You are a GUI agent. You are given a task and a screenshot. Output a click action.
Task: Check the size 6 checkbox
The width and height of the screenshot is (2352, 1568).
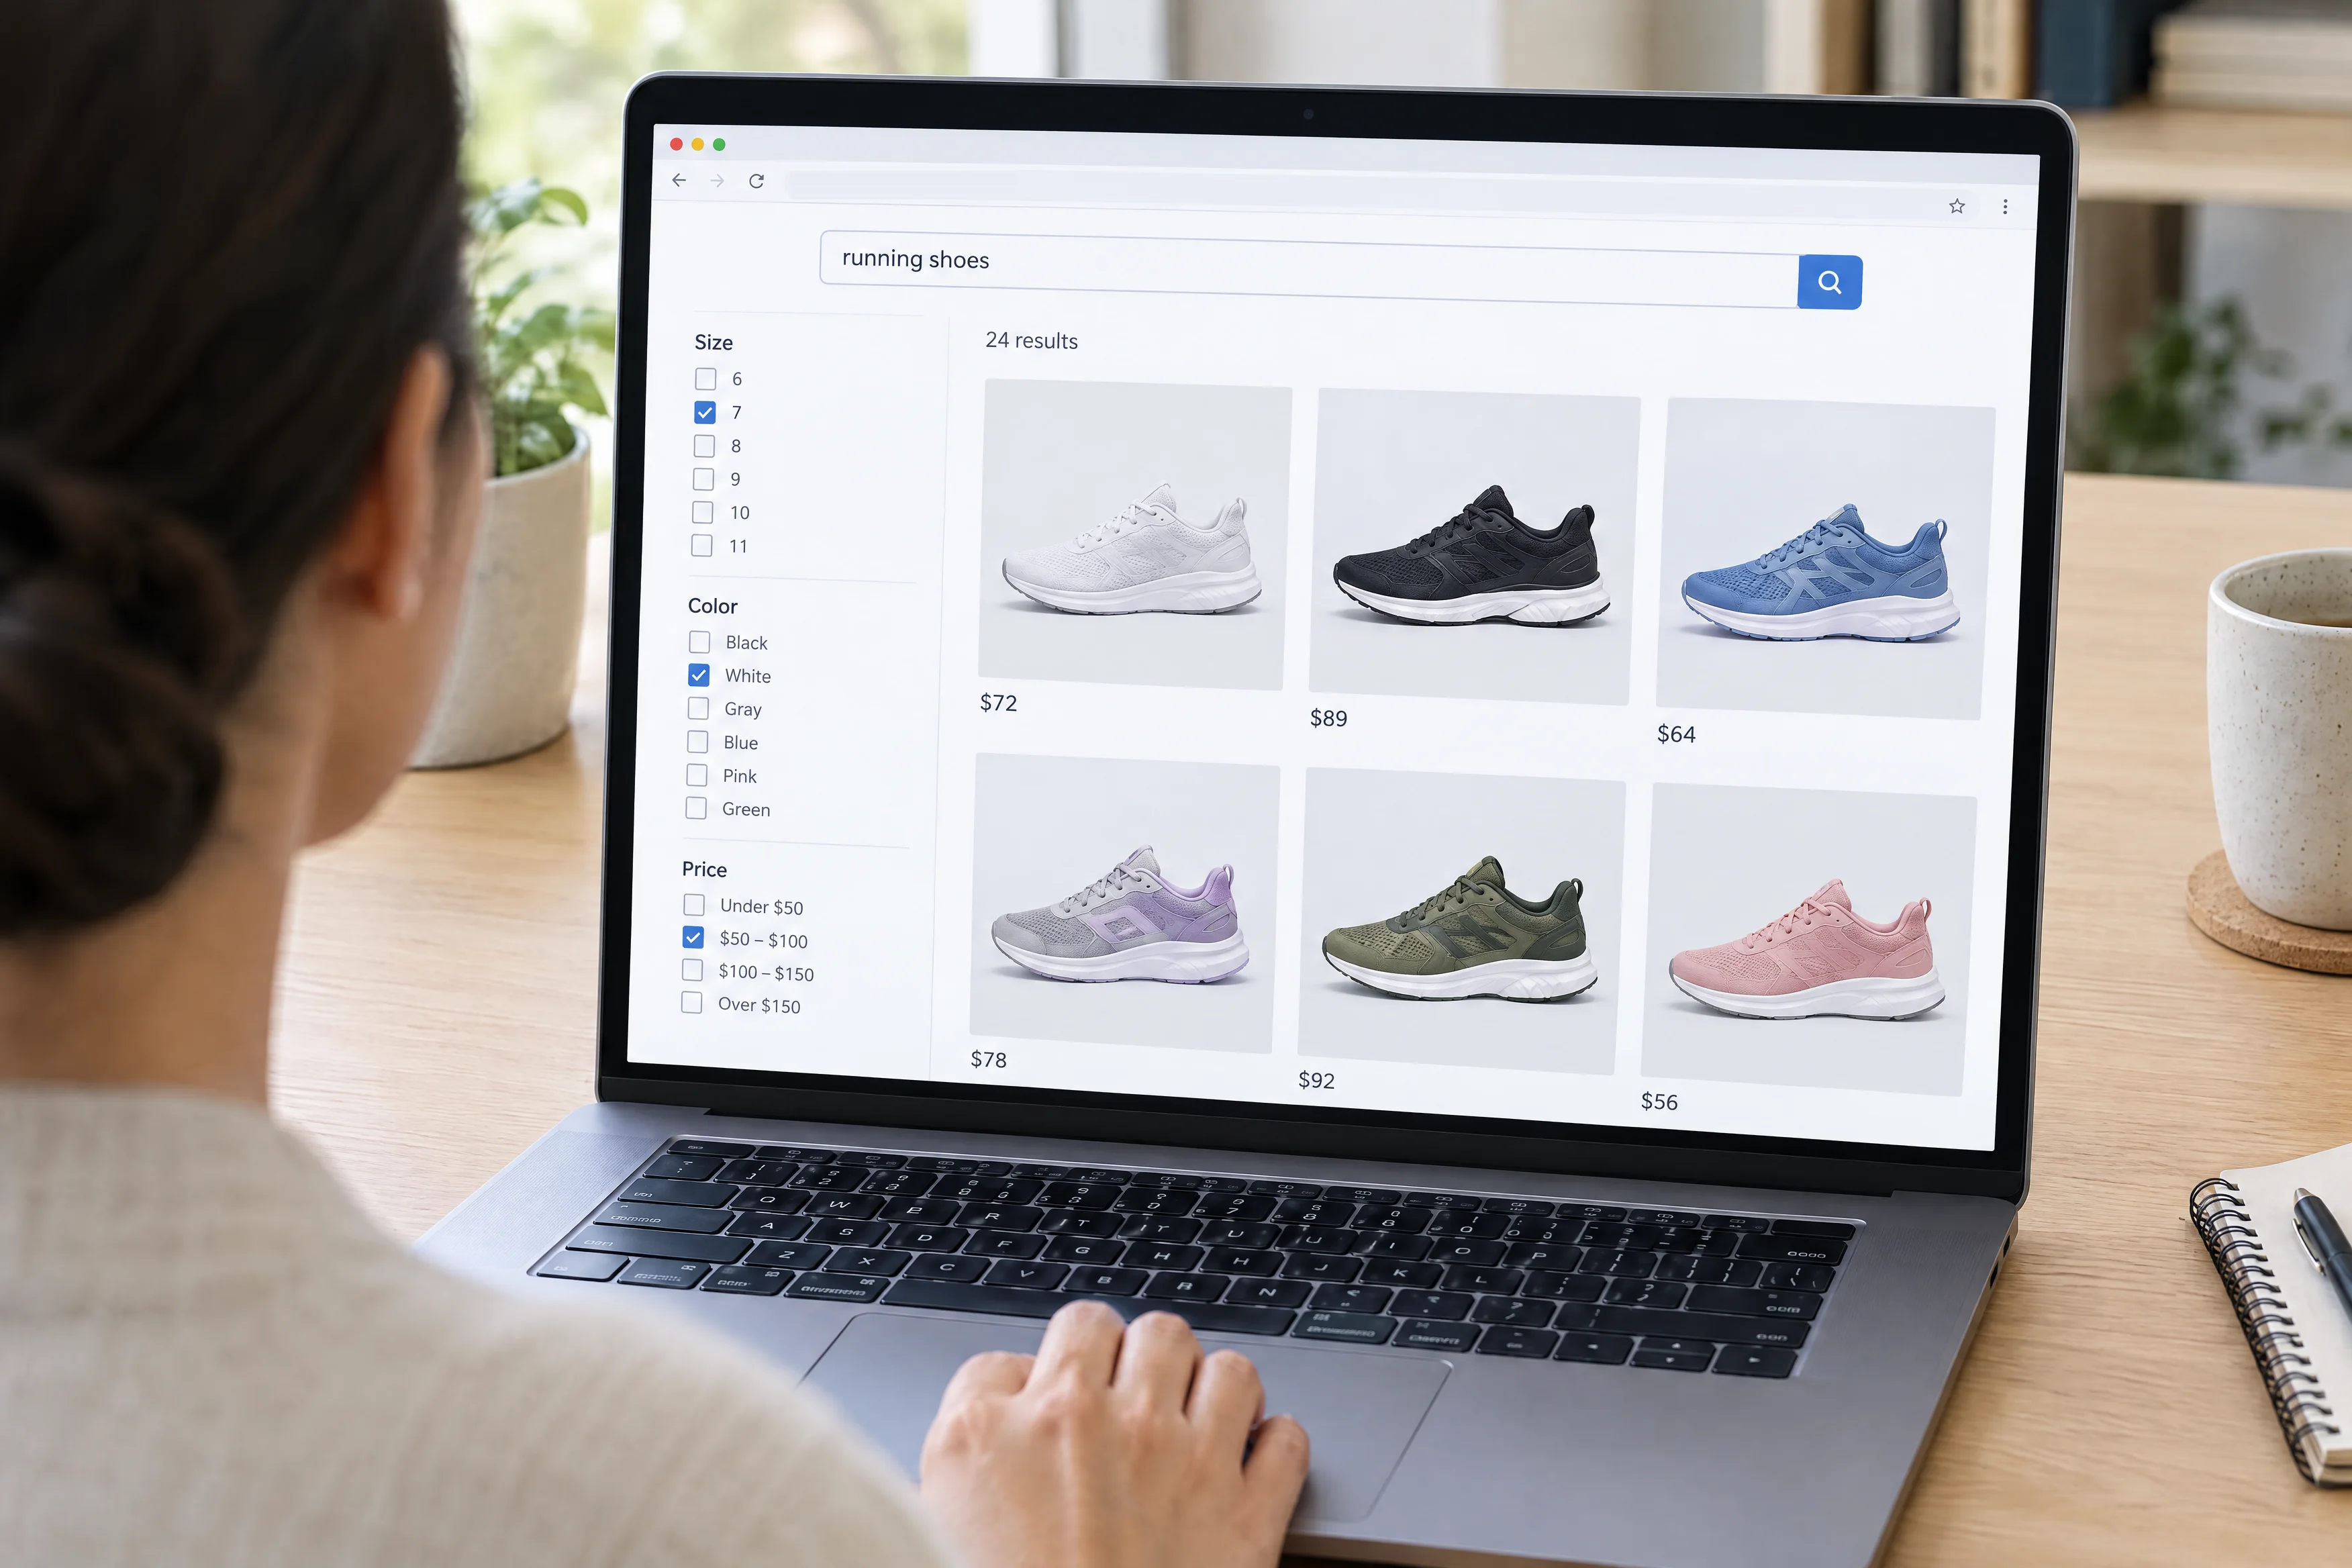pos(705,379)
